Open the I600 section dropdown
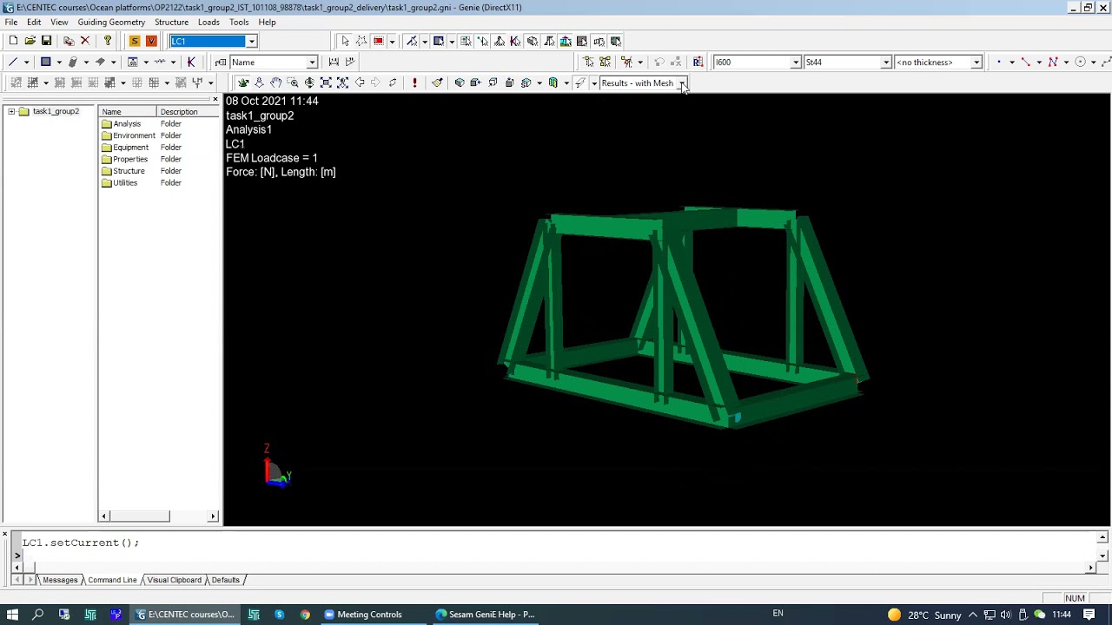The width and height of the screenshot is (1112, 625). point(795,62)
